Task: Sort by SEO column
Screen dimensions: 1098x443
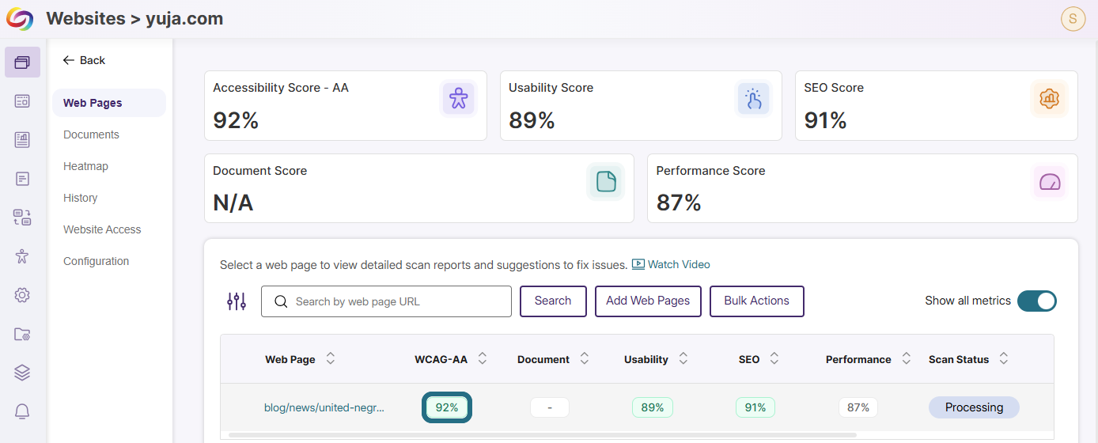Action: coord(774,359)
